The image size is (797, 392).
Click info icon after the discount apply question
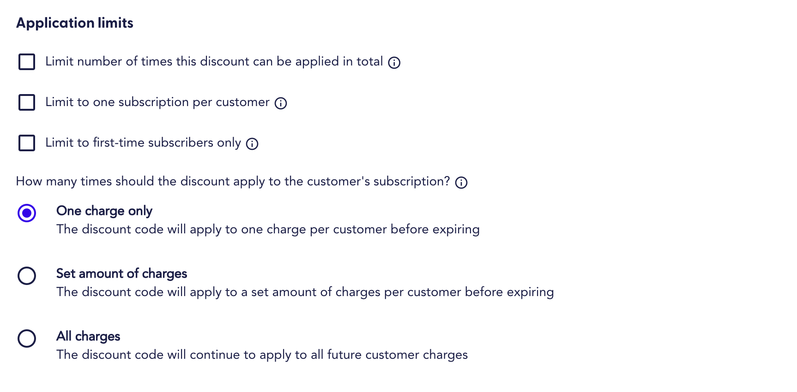[x=461, y=182]
